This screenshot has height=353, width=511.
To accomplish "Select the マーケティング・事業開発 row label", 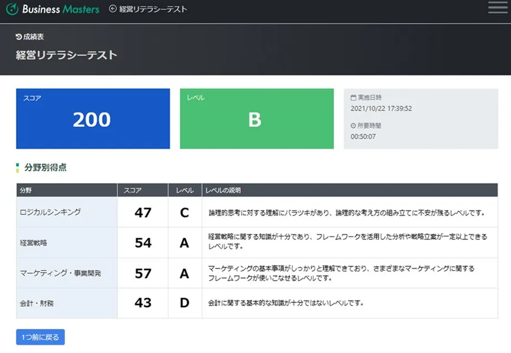I will [x=60, y=273].
